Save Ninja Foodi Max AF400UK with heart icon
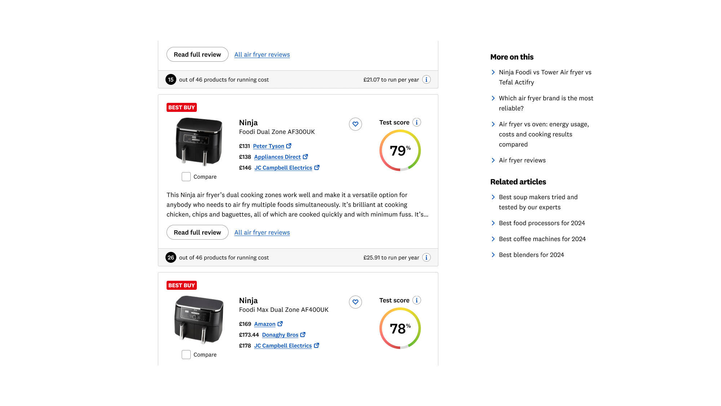Screen dimensions: 721x406 point(355,302)
